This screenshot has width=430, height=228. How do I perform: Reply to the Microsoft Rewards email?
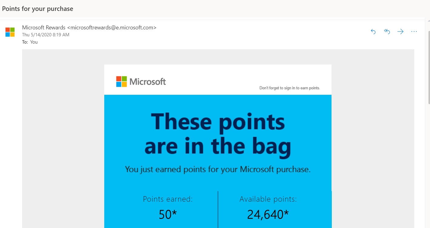(x=373, y=31)
